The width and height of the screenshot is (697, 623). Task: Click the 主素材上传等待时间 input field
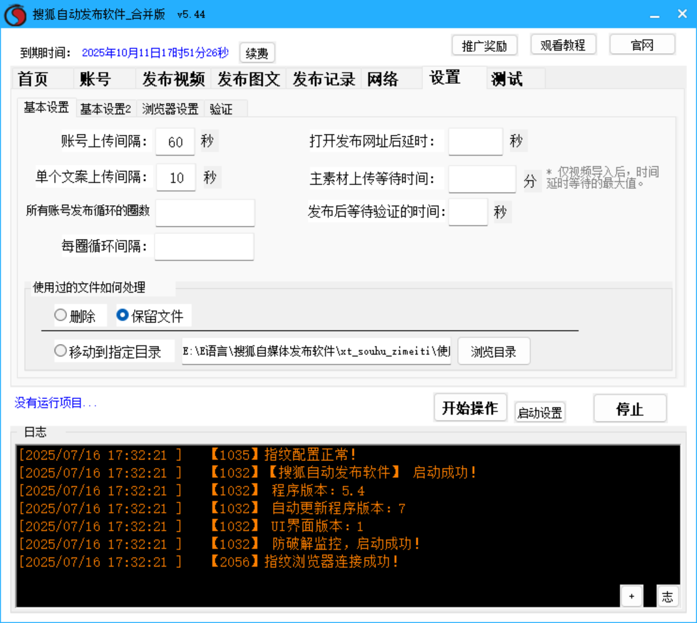[482, 179]
